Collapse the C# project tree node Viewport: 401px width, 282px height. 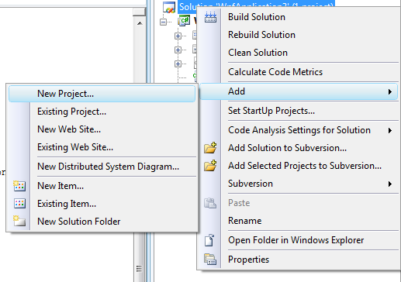pos(163,22)
